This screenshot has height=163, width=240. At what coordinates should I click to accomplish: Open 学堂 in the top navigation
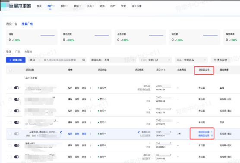[x=123, y=6]
